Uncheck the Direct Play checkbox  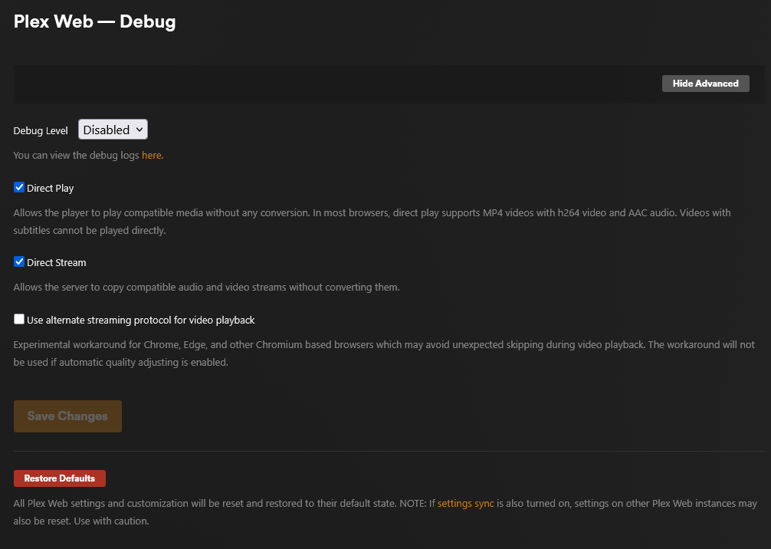19,187
